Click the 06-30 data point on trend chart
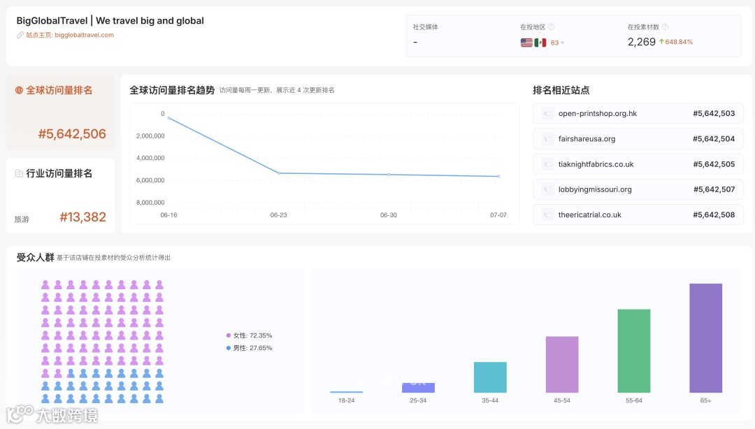 pyautogui.click(x=389, y=174)
